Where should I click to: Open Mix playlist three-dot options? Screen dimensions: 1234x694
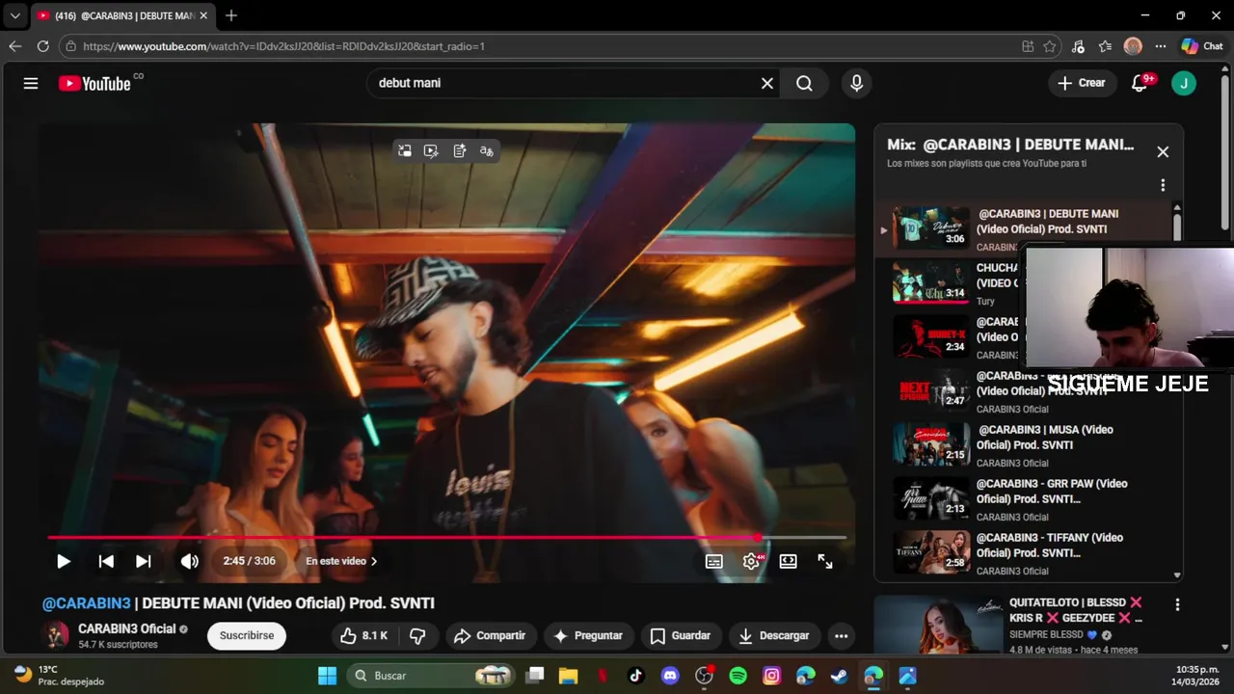(1163, 185)
